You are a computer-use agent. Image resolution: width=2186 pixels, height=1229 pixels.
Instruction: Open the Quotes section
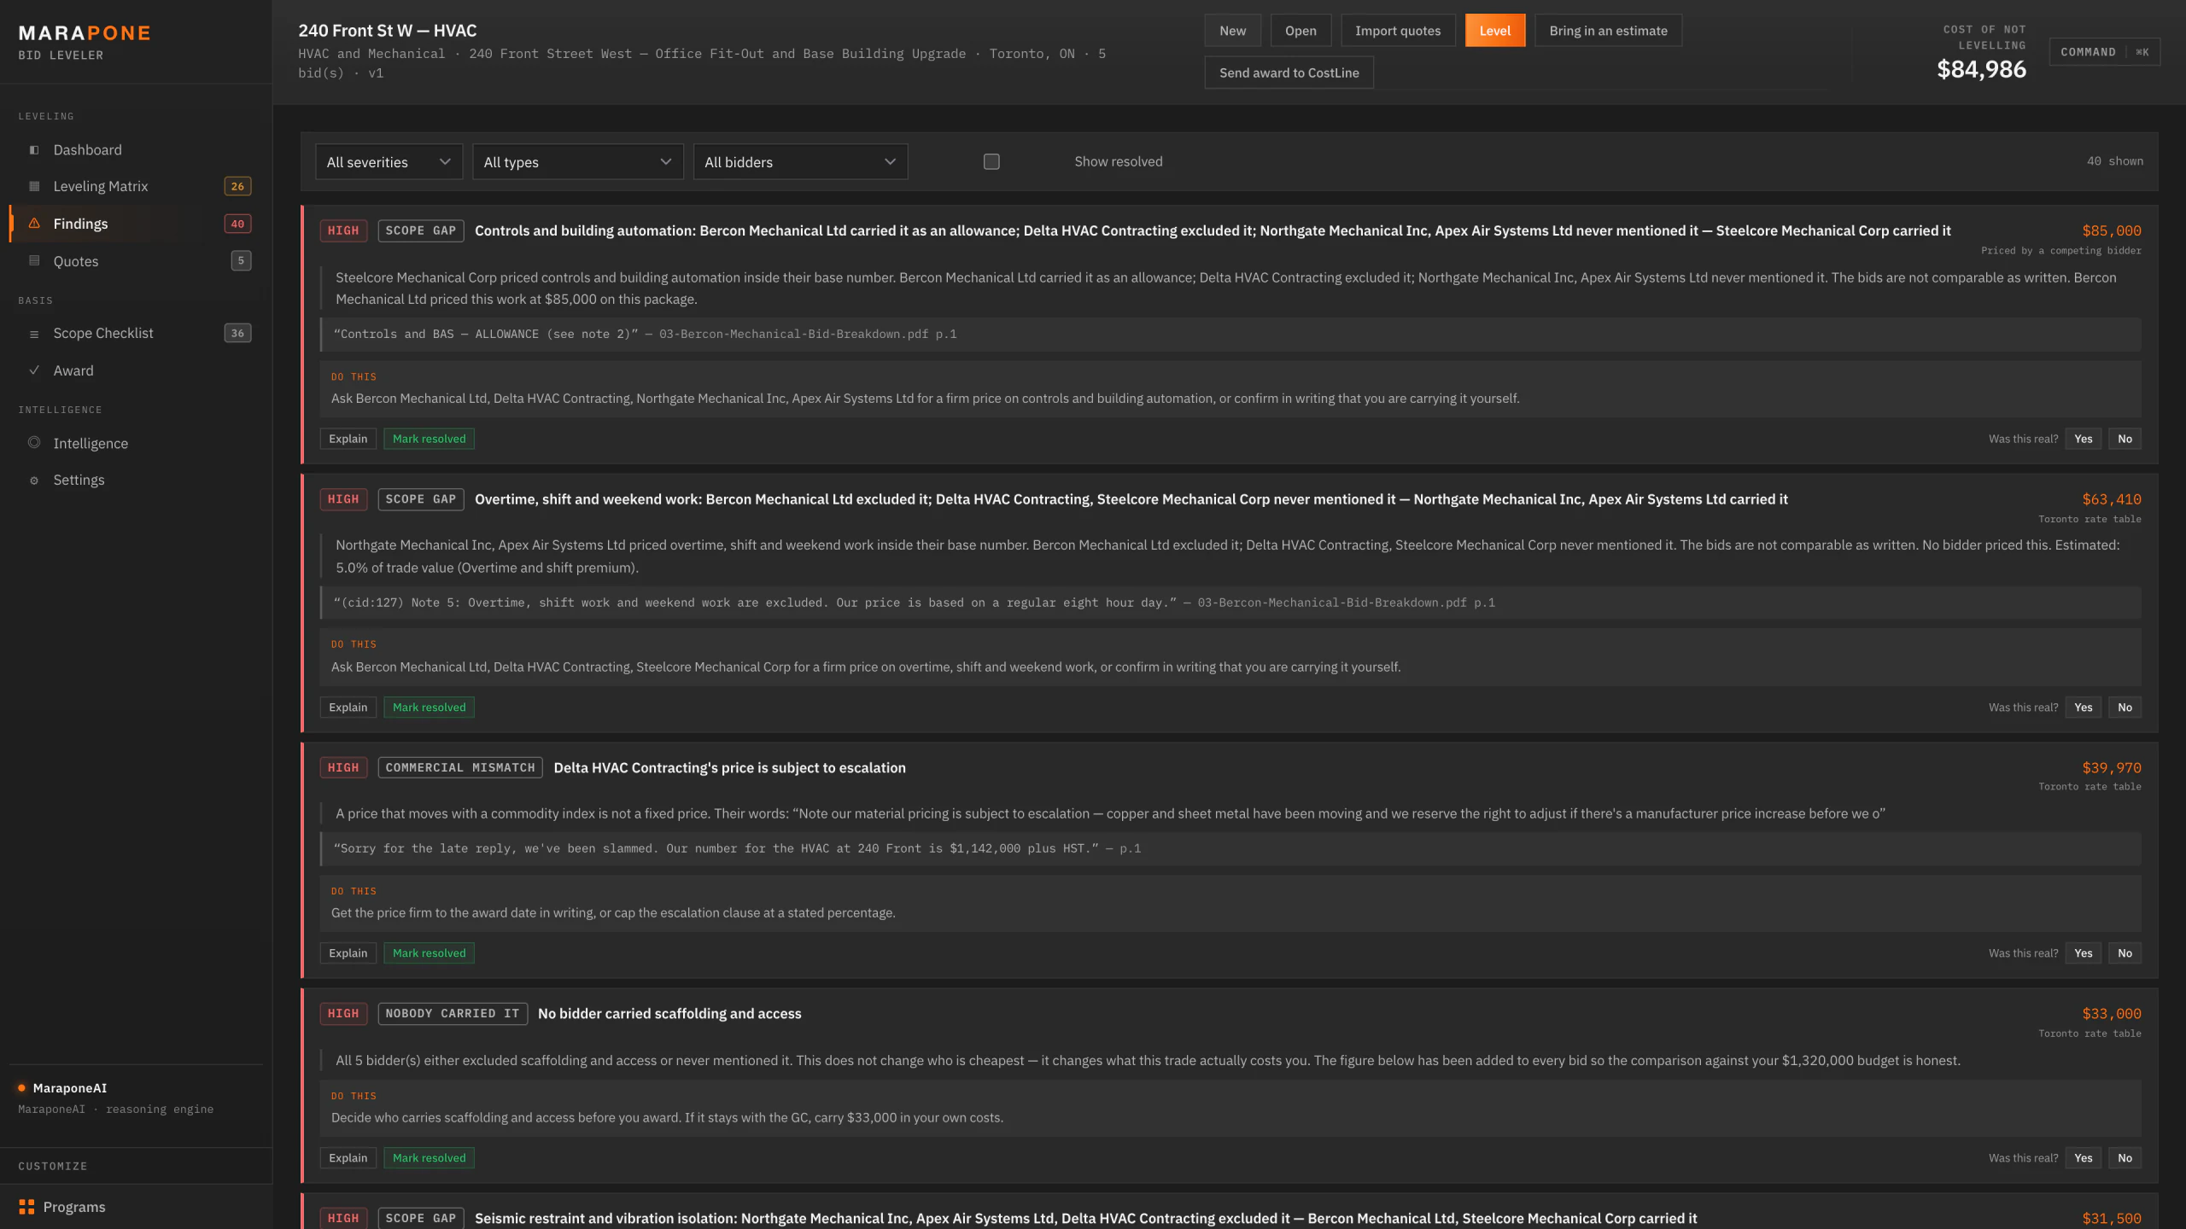click(137, 261)
